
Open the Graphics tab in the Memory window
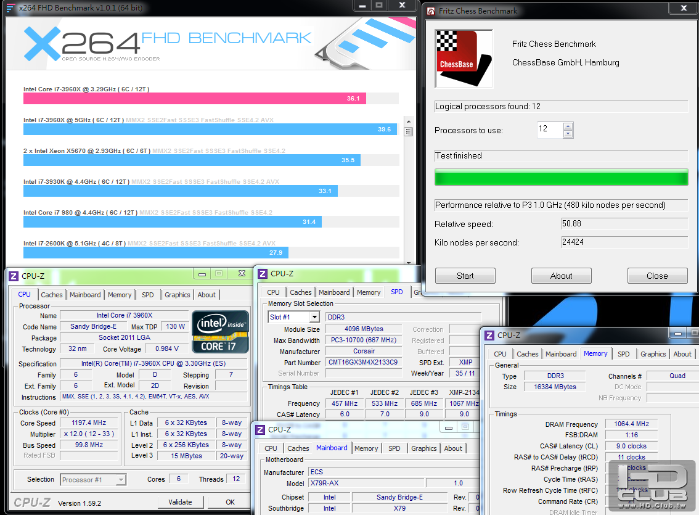point(653,354)
